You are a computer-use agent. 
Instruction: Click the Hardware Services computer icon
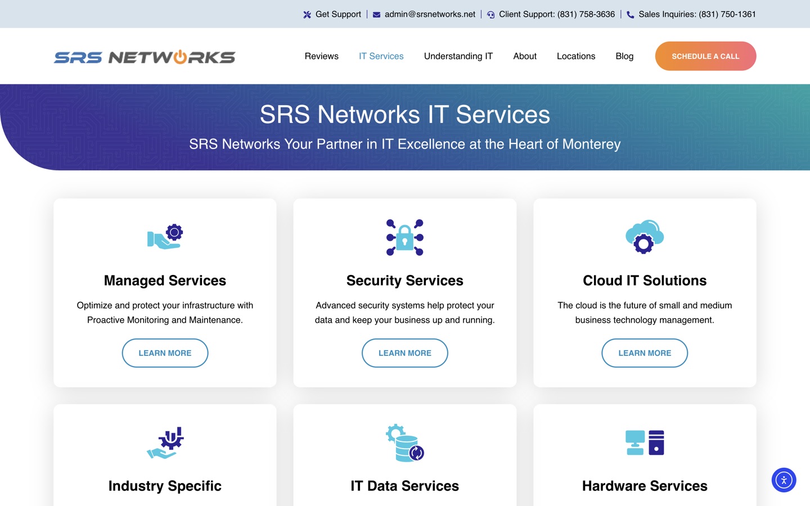645,442
